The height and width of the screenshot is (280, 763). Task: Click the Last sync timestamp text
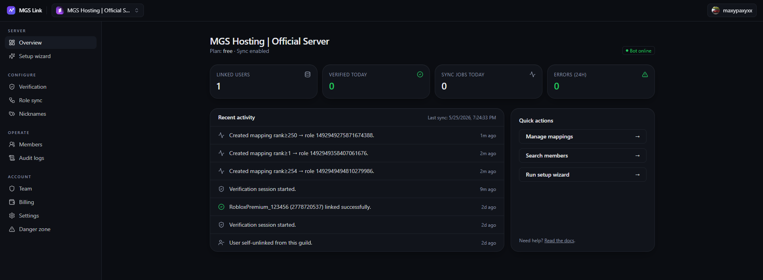(x=462, y=118)
